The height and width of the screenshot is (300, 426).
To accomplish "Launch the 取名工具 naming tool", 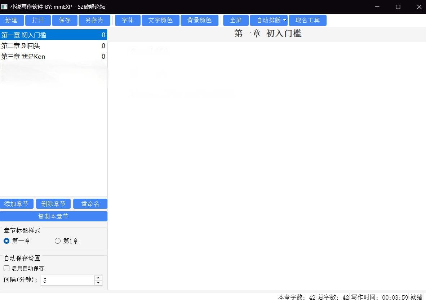I will coord(307,21).
